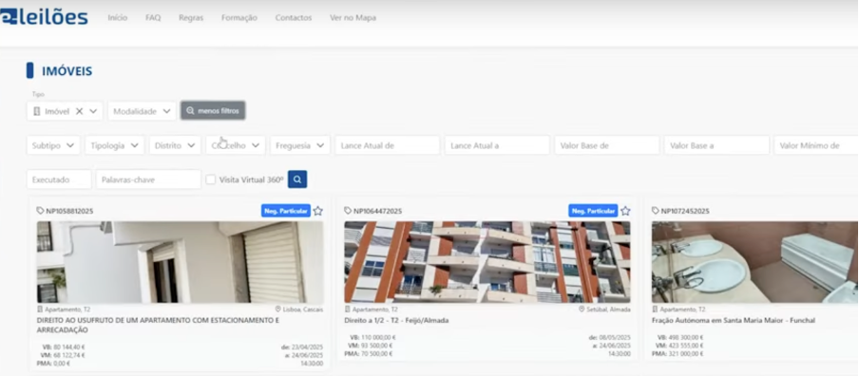This screenshot has width=859, height=376.
Task: Open the Tipologia dropdown
Action: coord(114,145)
